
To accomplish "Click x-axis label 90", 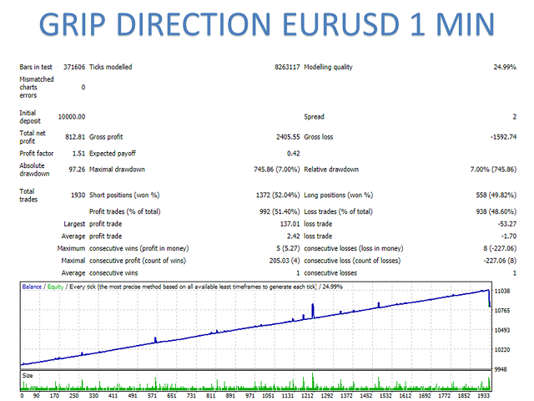I will click(36, 395).
